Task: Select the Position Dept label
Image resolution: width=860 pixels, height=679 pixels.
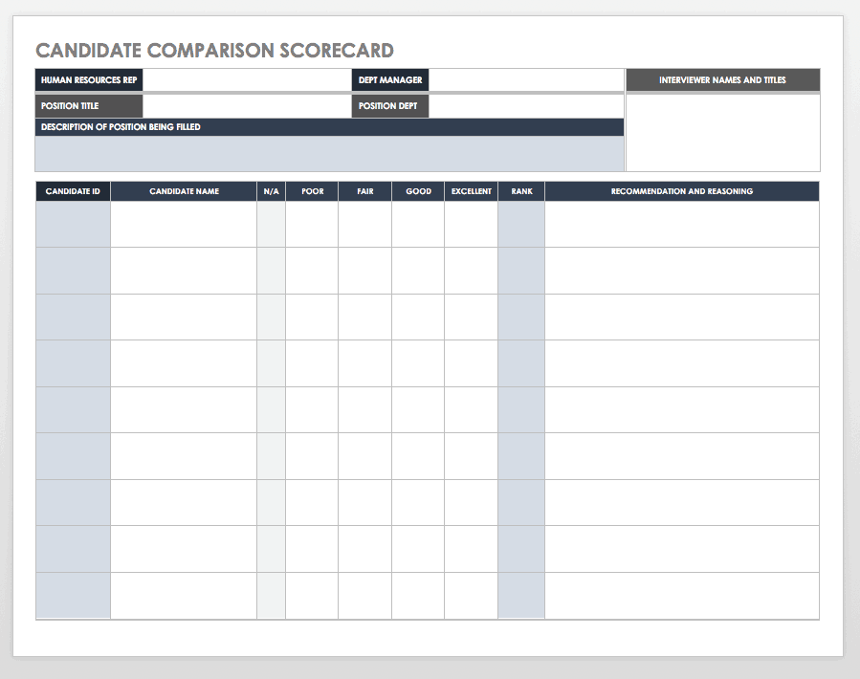Action: [390, 106]
